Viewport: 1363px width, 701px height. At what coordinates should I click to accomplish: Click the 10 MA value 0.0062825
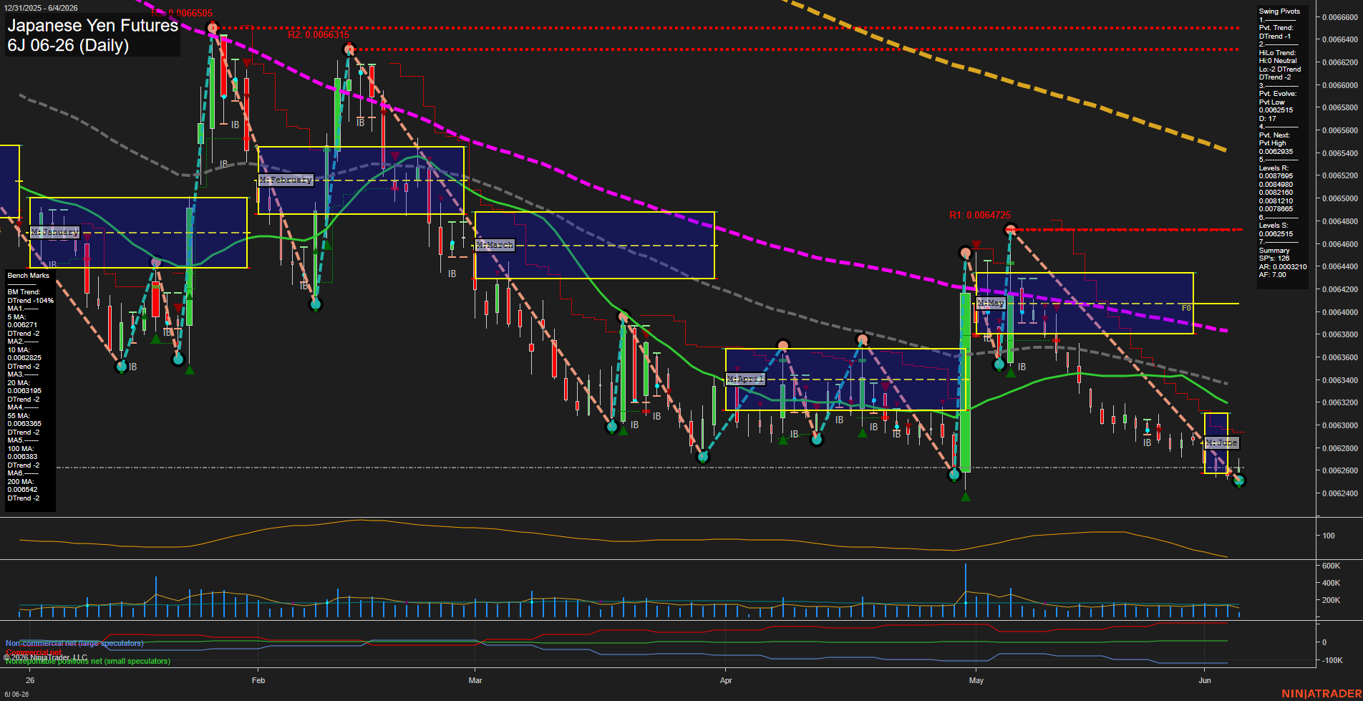[24, 358]
